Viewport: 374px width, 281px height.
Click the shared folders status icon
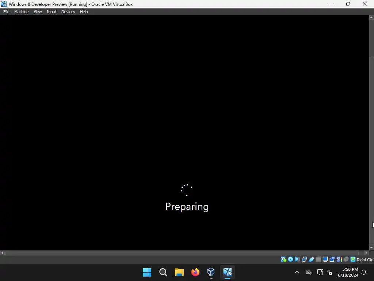point(318,259)
